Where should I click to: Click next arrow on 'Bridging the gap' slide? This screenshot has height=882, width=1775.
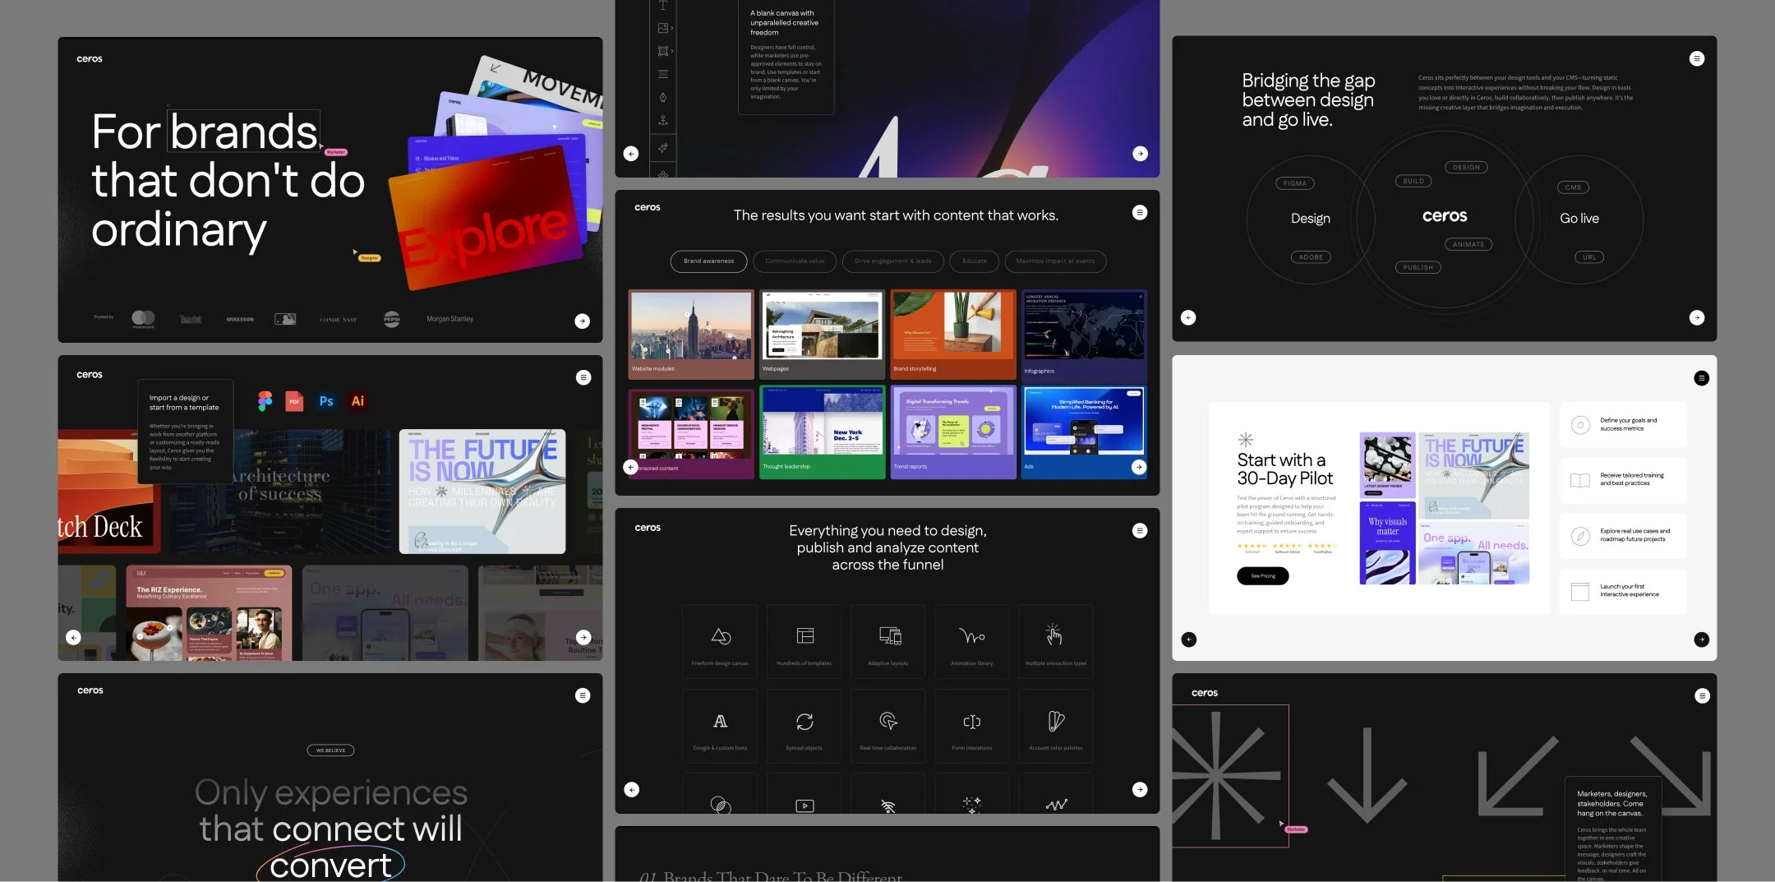point(1697,317)
